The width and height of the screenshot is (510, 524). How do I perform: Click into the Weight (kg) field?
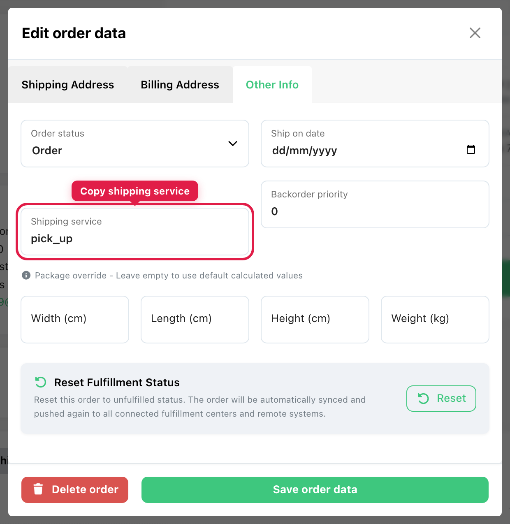pyautogui.click(x=435, y=320)
